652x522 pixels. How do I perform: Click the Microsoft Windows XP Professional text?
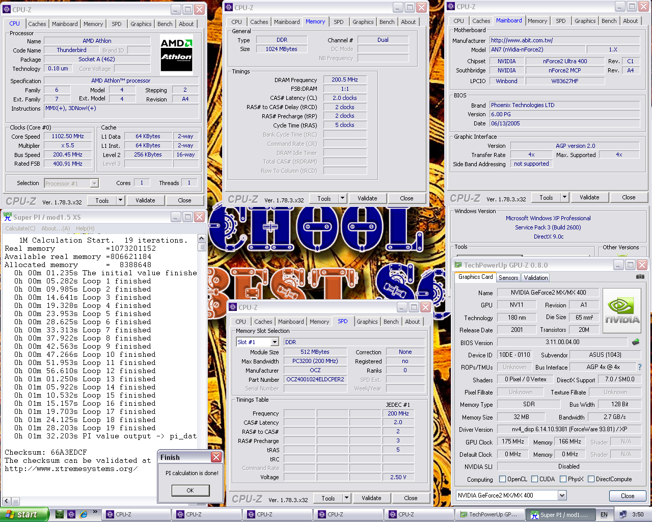[548, 218]
